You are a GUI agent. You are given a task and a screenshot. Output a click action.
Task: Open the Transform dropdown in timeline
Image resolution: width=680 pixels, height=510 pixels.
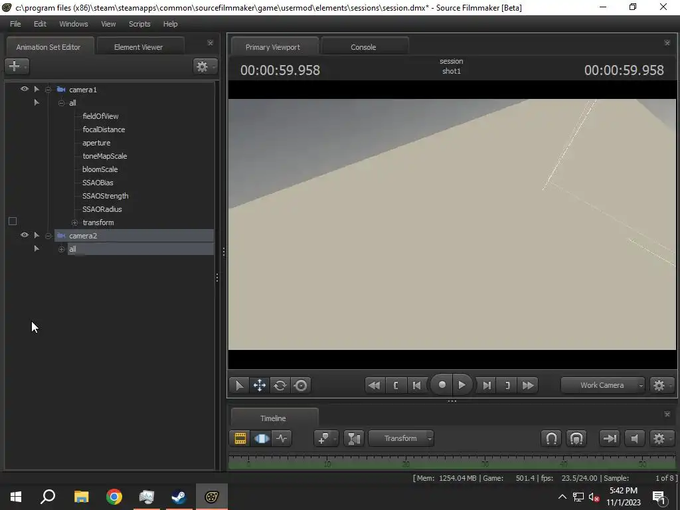point(400,438)
